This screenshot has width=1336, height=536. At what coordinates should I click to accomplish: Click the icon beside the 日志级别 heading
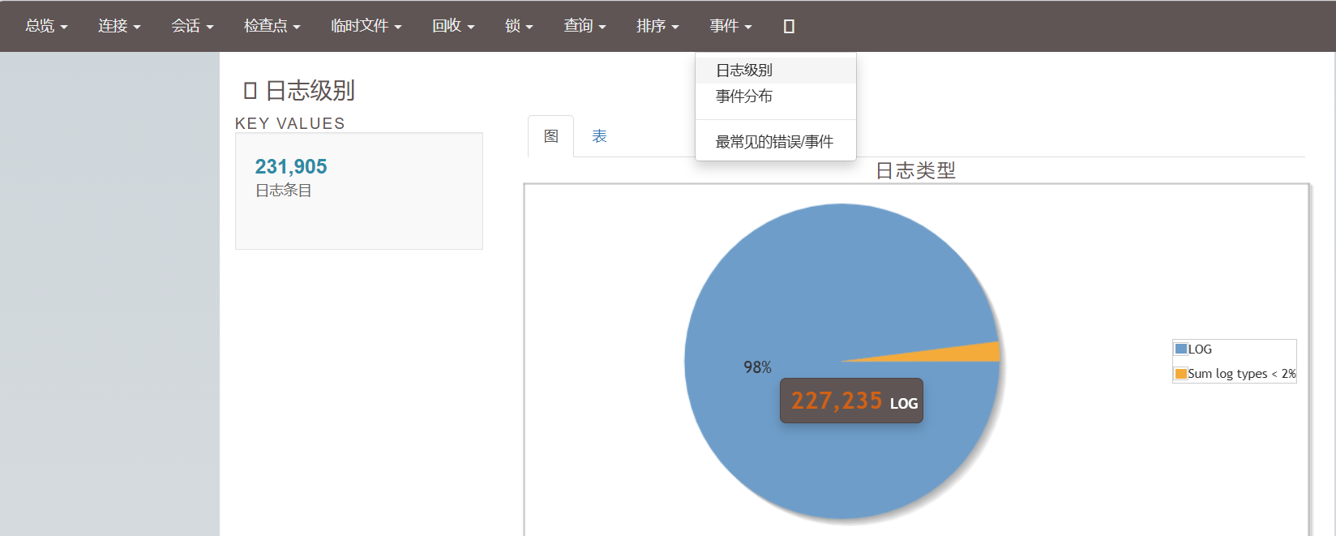click(250, 91)
